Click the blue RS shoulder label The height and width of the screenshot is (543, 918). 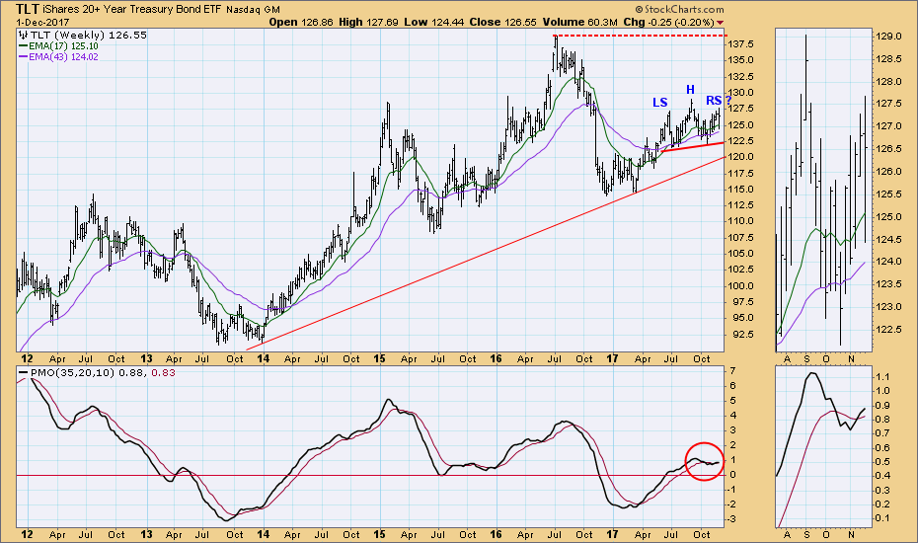coord(713,100)
